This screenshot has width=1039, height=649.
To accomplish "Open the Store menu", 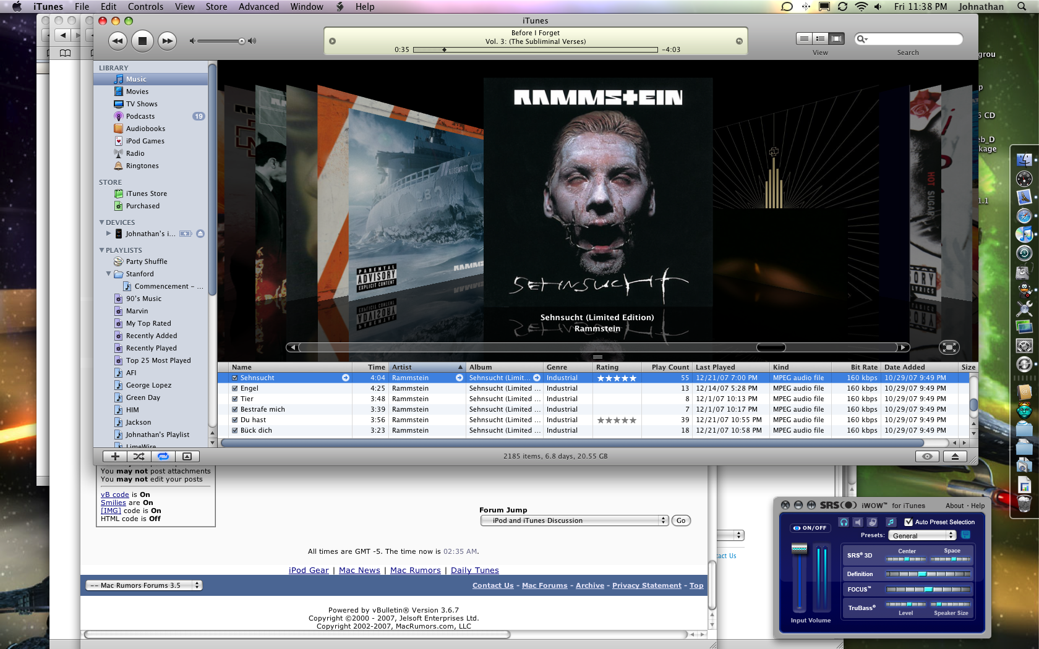I will click(x=216, y=7).
